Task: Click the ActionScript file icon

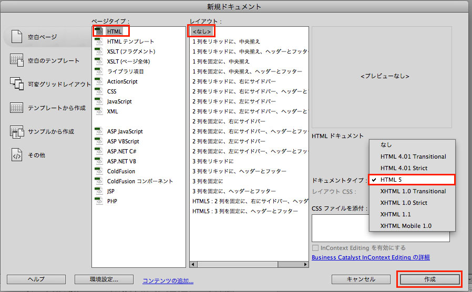Action: (x=99, y=81)
